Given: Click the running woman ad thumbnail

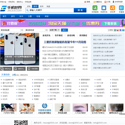Looking at the screenshot, I should pos(62,109).
